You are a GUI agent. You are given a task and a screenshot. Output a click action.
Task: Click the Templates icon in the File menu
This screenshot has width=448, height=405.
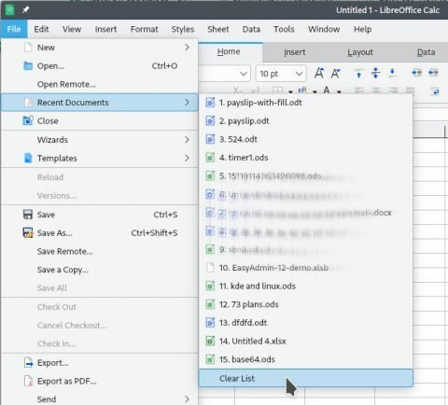(28, 158)
